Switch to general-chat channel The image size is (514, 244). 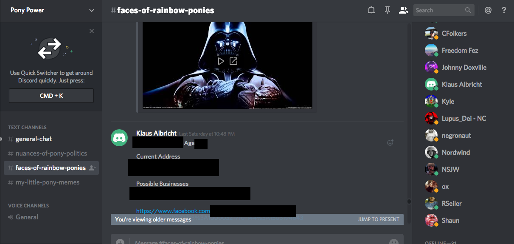click(x=34, y=139)
